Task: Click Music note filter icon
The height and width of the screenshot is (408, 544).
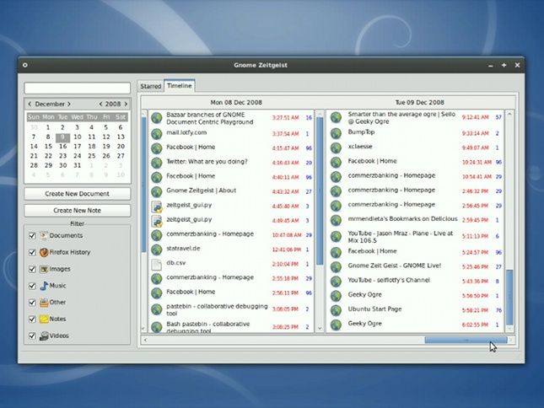Action: pyautogui.click(x=44, y=286)
